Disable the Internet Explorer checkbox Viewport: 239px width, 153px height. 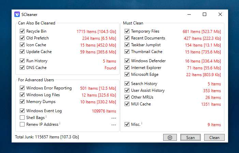[x=127, y=68]
